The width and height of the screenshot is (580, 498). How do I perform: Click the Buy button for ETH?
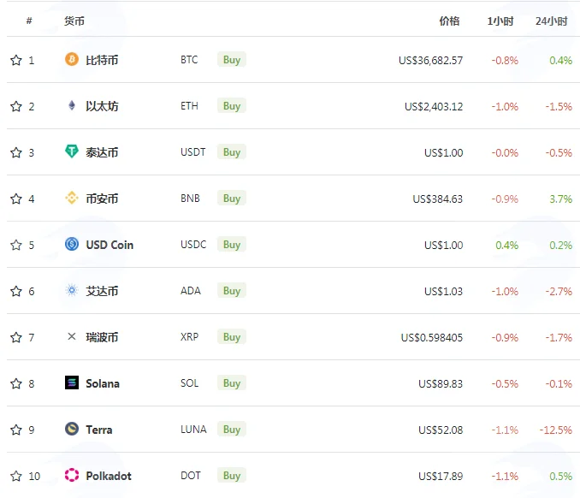pos(232,106)
